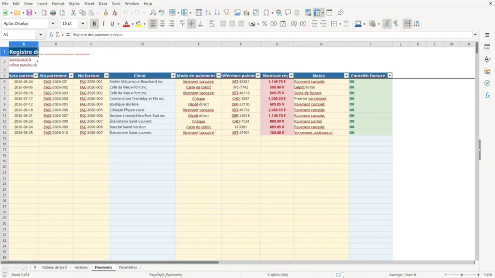Toggle Center Horizontally alignment
The width and height of the screenshot is (495, 278).
point(162,24)
